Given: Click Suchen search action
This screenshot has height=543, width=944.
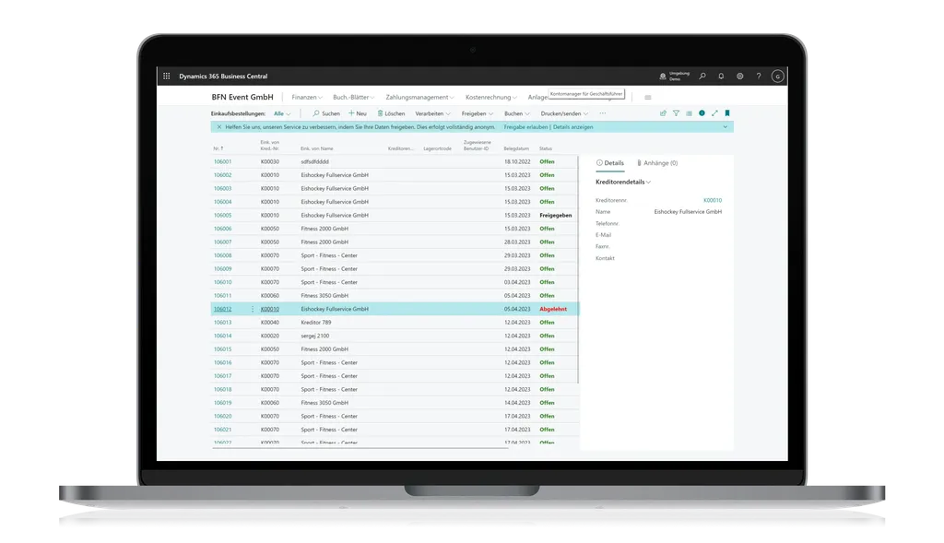Looking at the screenshot, I should pos(326,113).
